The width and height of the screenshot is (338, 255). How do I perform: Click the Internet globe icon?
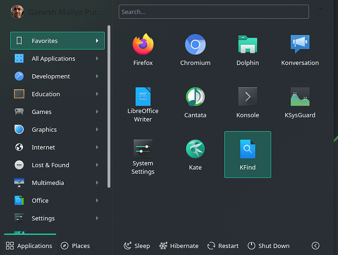19,147
